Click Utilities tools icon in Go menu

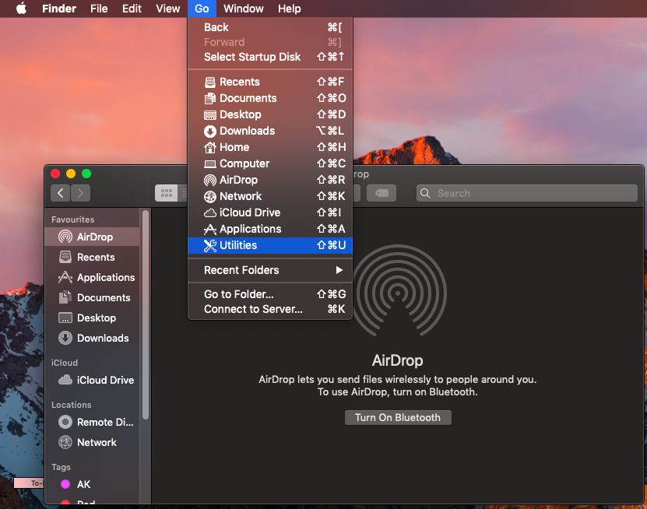[210, 246]
